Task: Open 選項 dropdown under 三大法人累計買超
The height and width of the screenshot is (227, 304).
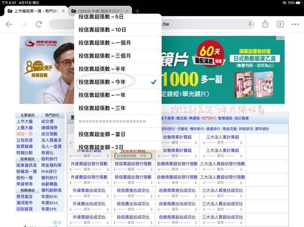Action: (223, 143)
